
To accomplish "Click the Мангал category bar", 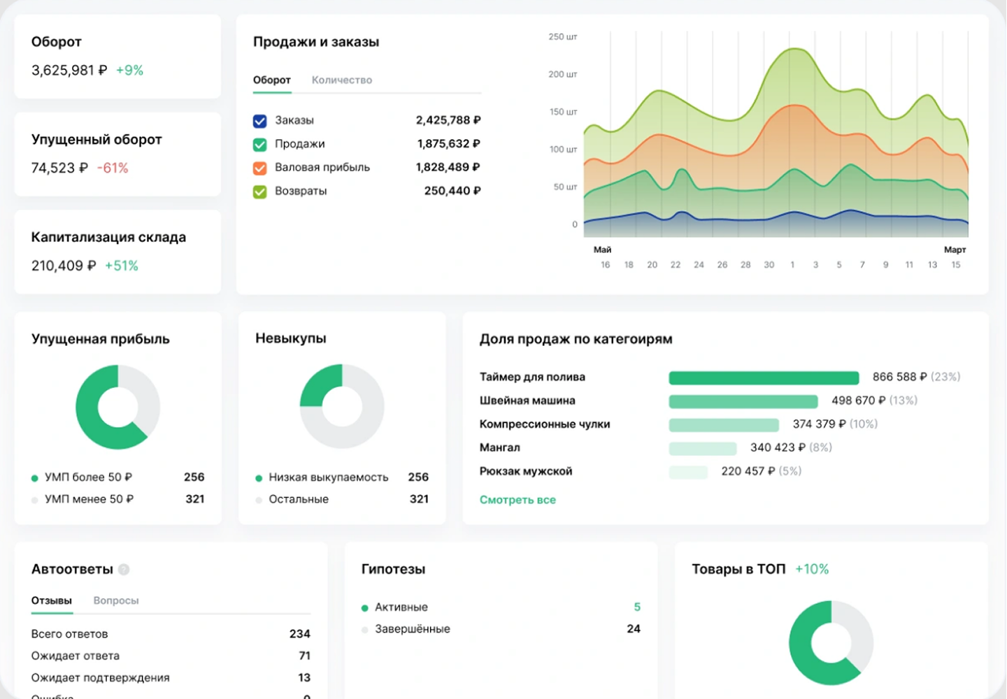I will click(703, 448).
